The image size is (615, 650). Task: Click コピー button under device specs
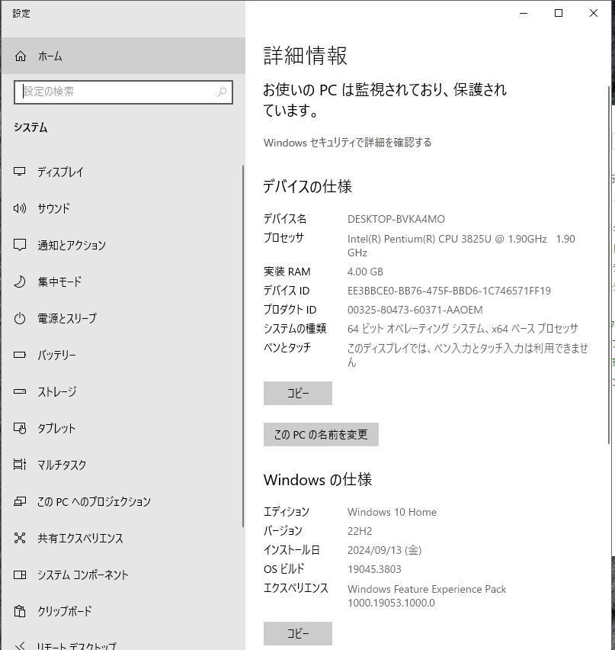coord(298,393)
